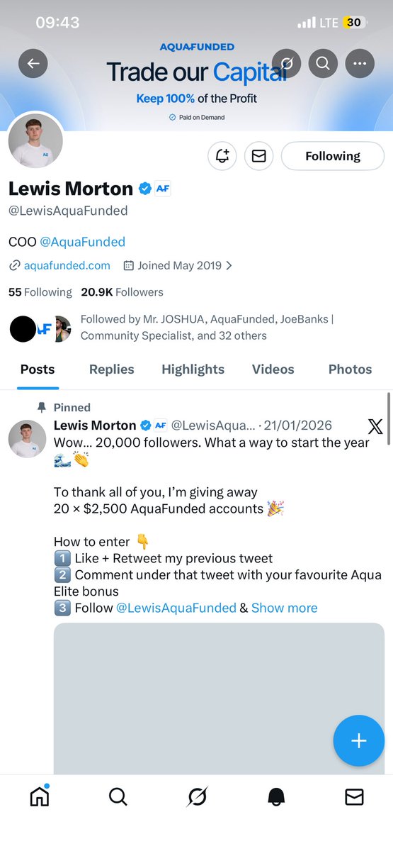The width and height of the screenshot is (393, 851).
Task: Expand the Joined May 2019 chevron
Action: coord(228,266)
